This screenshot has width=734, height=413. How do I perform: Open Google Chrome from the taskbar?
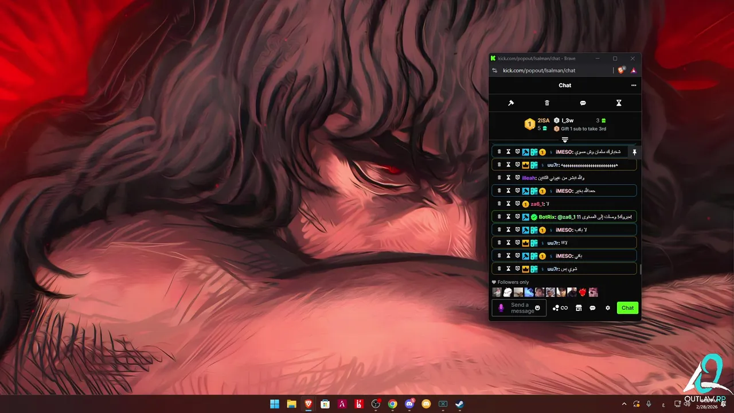(x=392, y=404)
